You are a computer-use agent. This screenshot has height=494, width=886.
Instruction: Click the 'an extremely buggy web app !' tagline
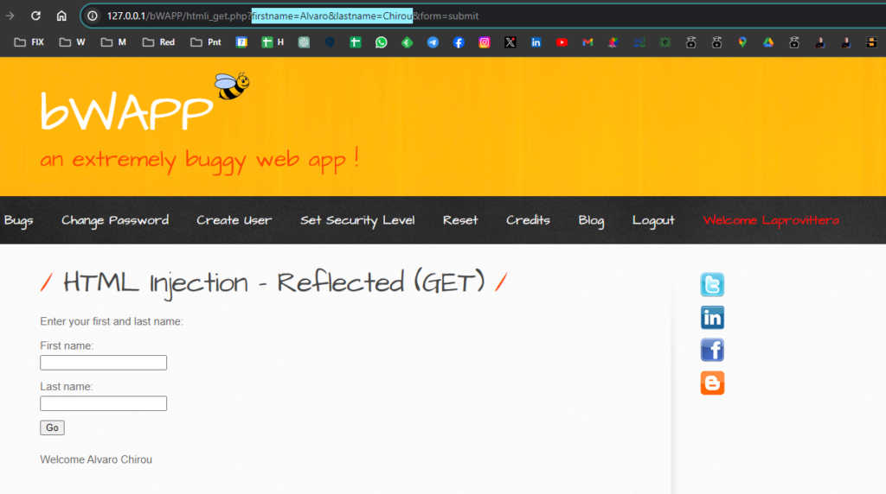pos(200,160)
